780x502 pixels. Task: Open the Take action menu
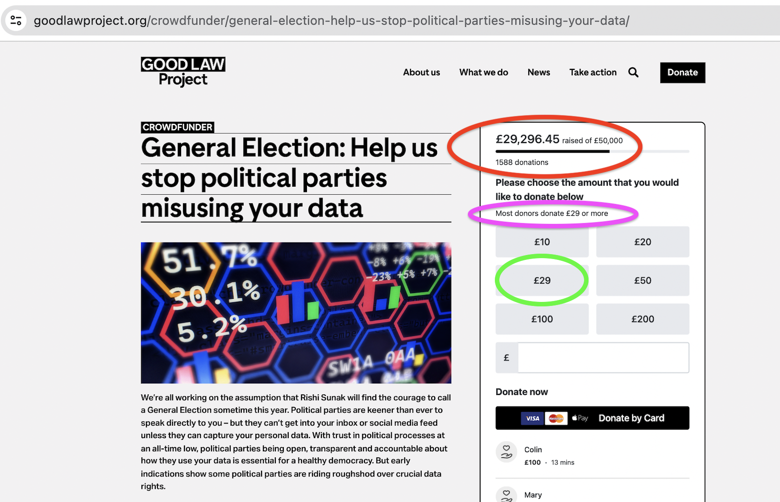(593, 72)
